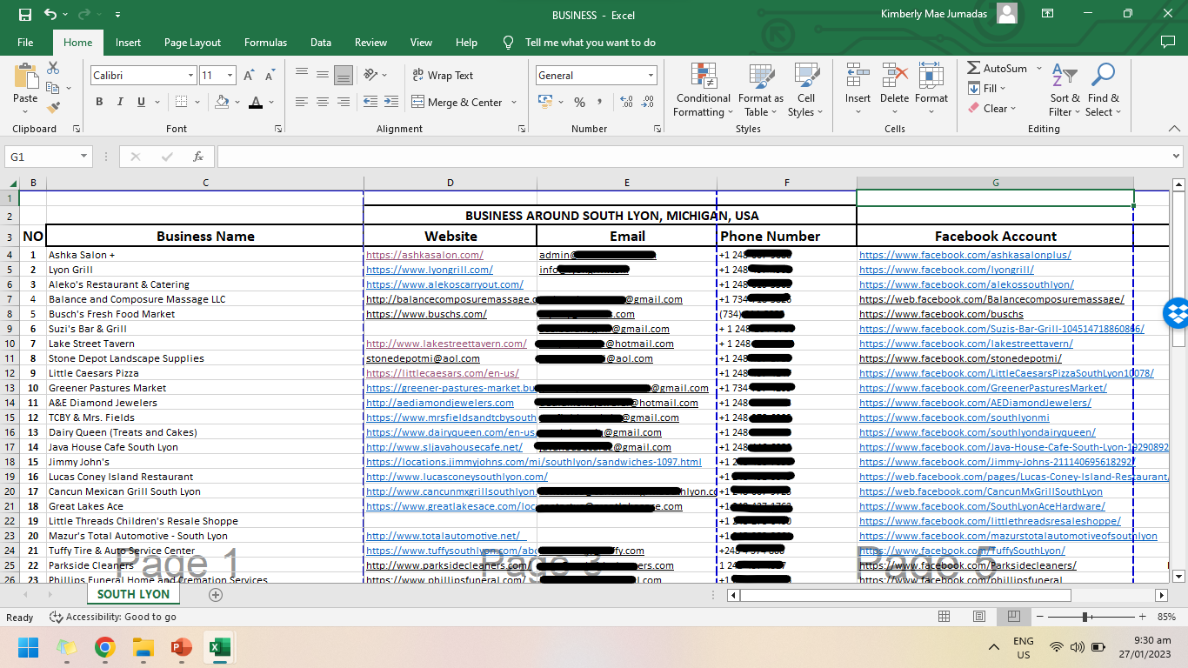Click the Save icon in the title bar
Viewport: 1188px width, 668px height.
coord(24,15)
